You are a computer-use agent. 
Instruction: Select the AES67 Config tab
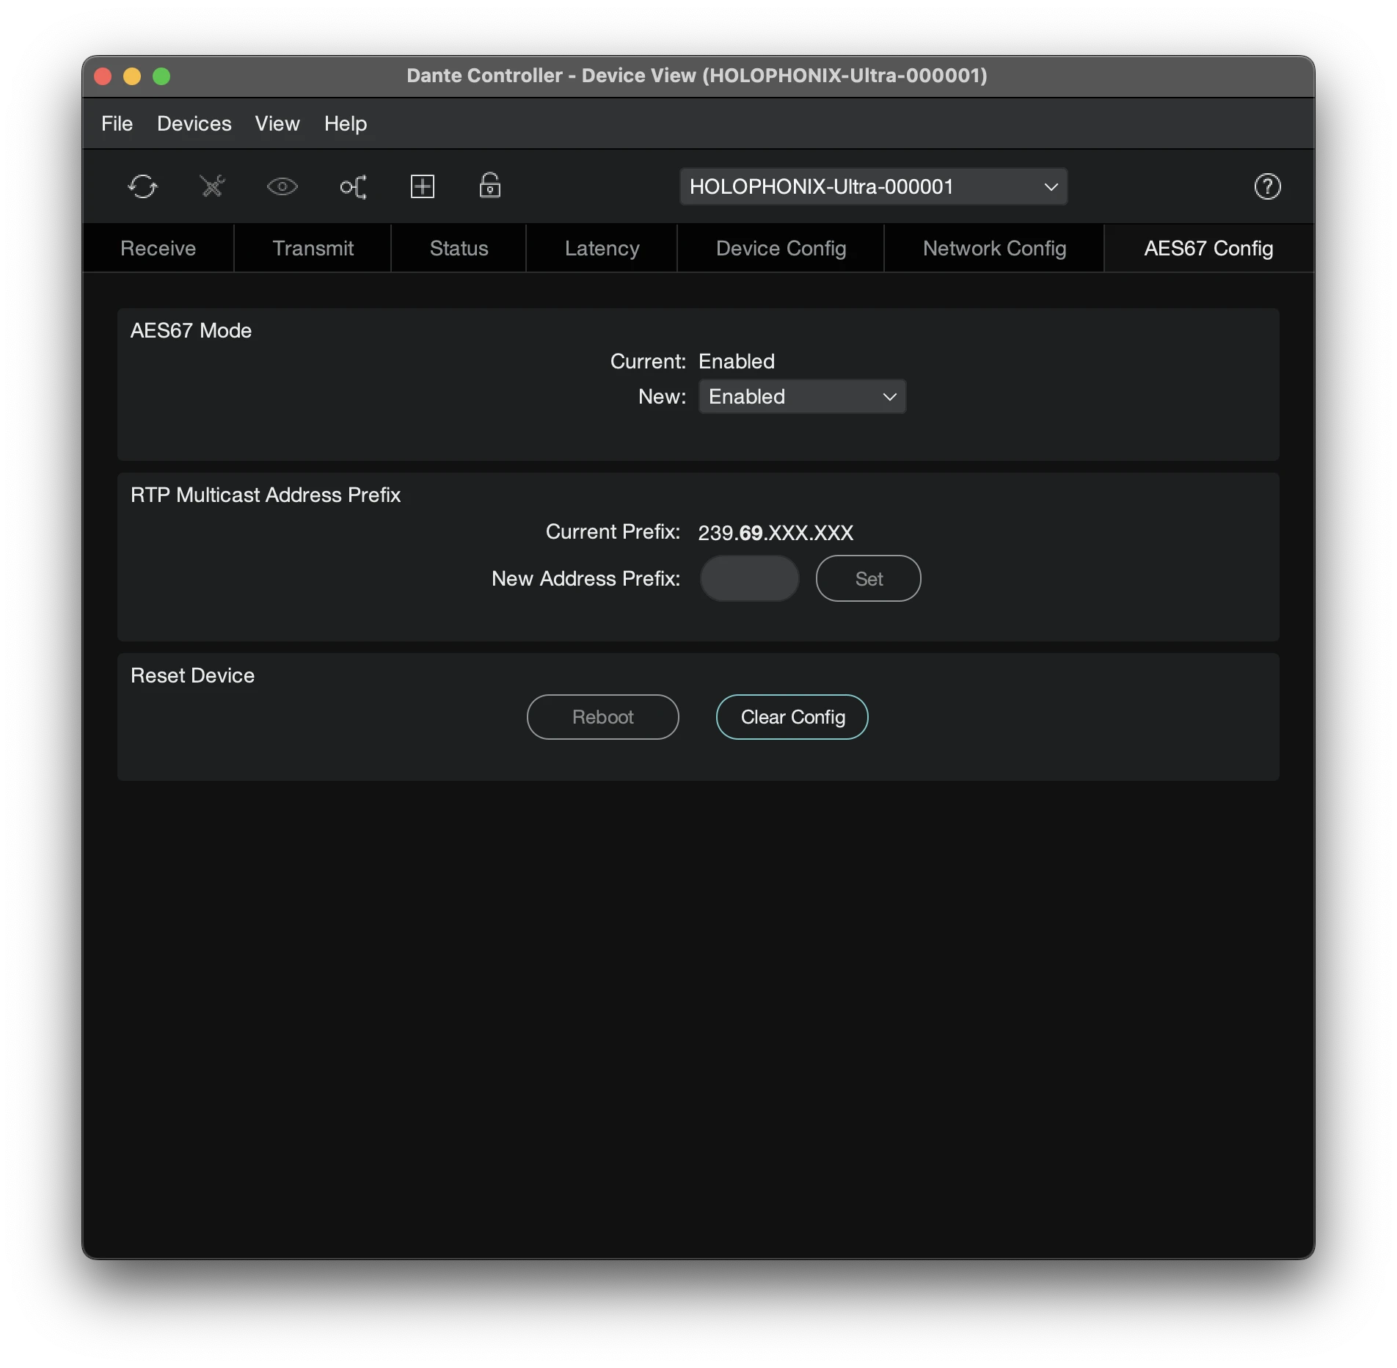point(1209,248)
